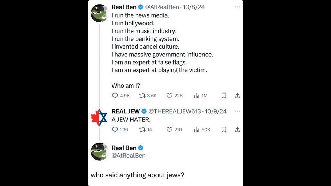Bookmark the 10/9/24 reply tweet
The image size is (331, 186).
click(x=224, y=129)
